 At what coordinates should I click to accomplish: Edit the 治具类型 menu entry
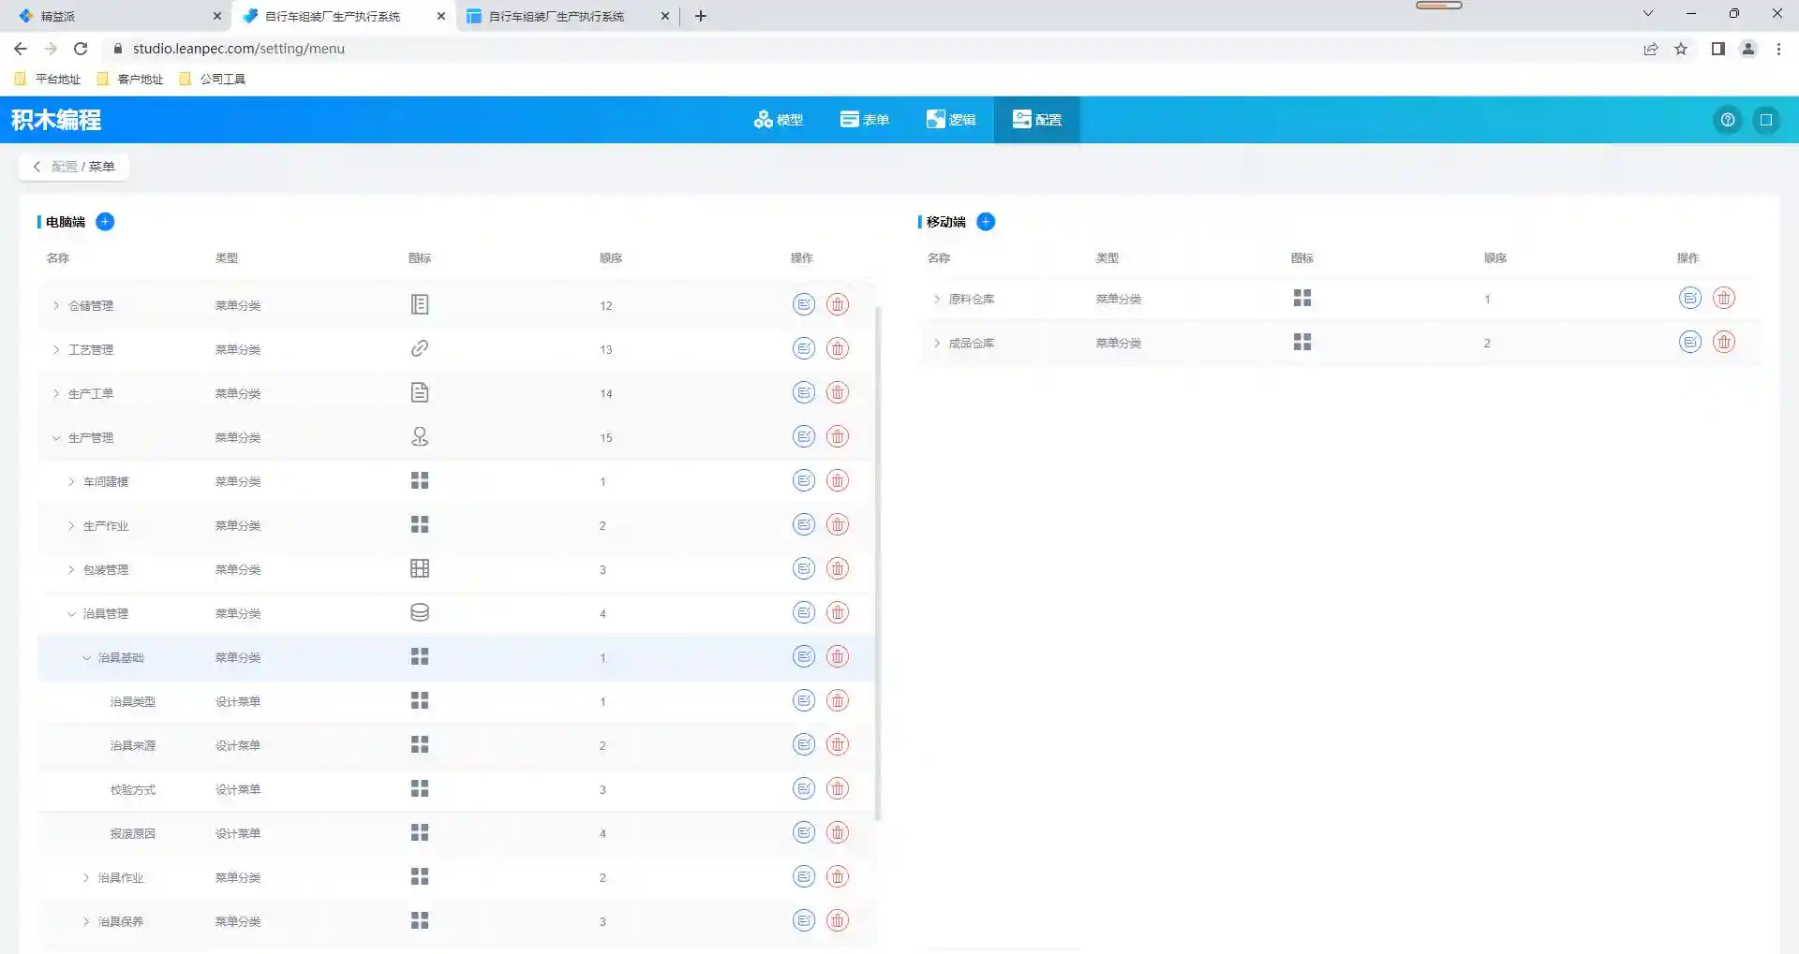(803, 701)
